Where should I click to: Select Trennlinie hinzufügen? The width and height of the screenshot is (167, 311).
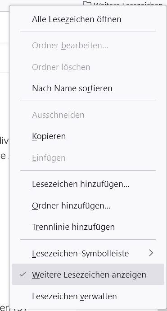click(73, 227)
